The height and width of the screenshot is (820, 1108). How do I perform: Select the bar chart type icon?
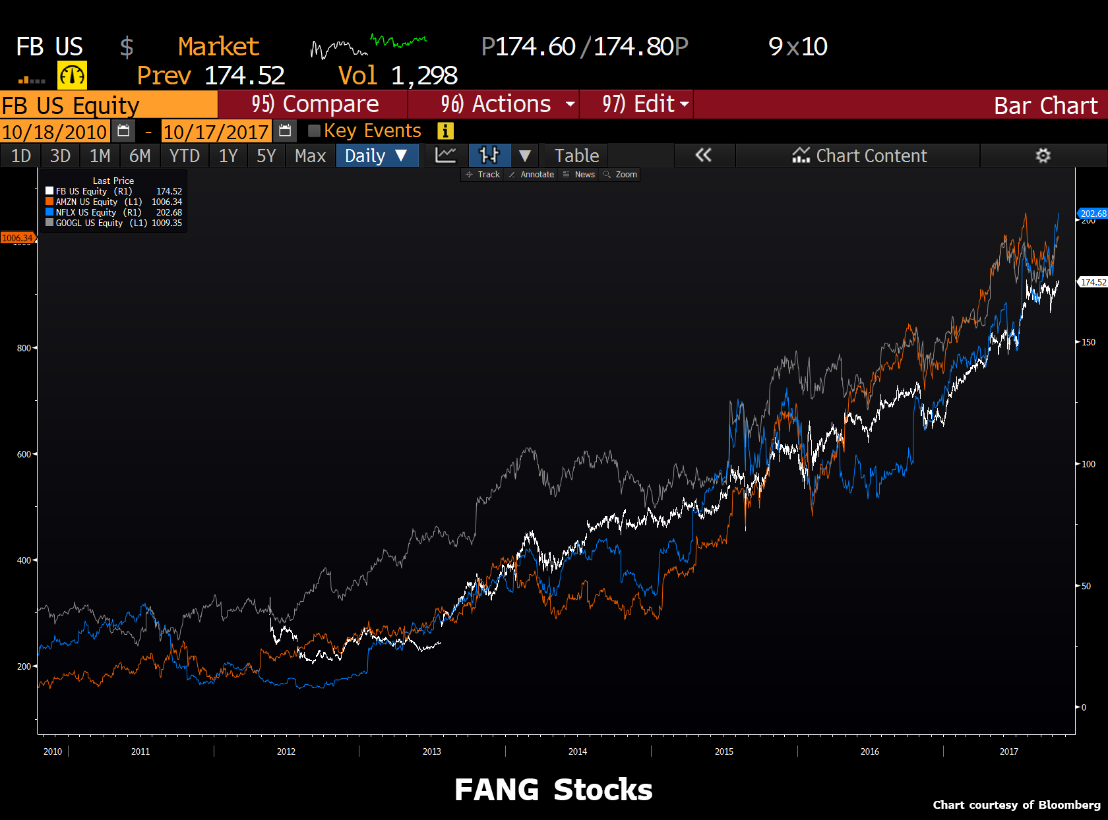coord(489,156)
